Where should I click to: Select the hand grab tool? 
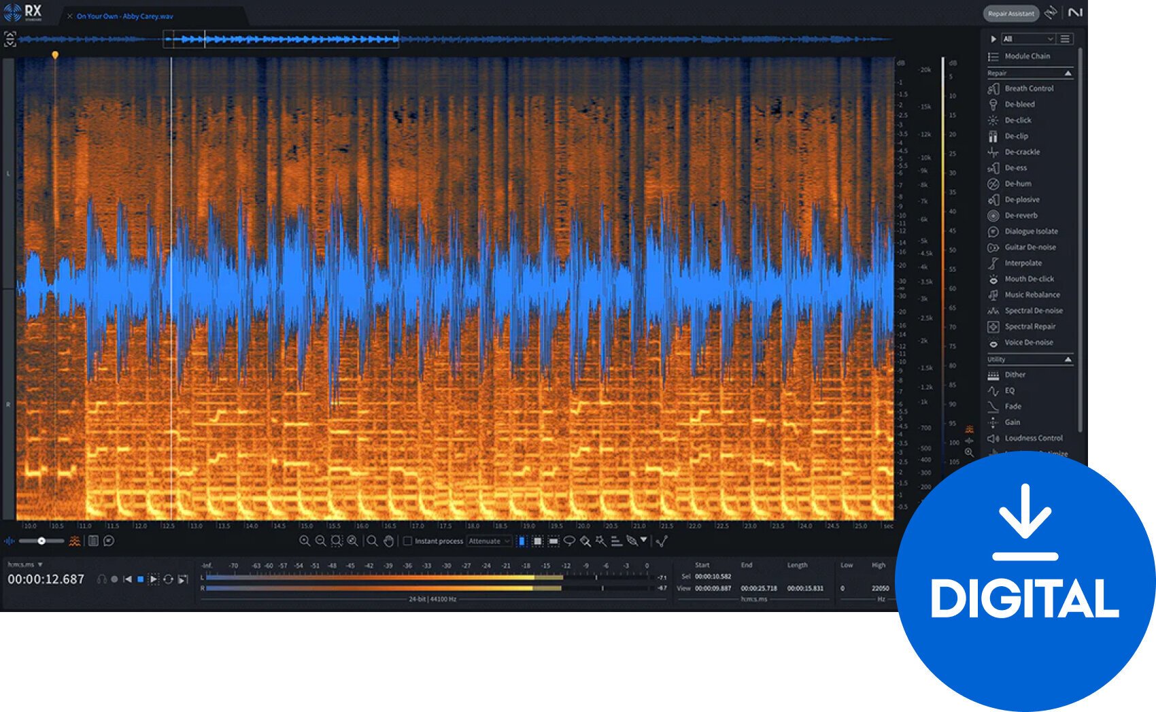point(388,541)
